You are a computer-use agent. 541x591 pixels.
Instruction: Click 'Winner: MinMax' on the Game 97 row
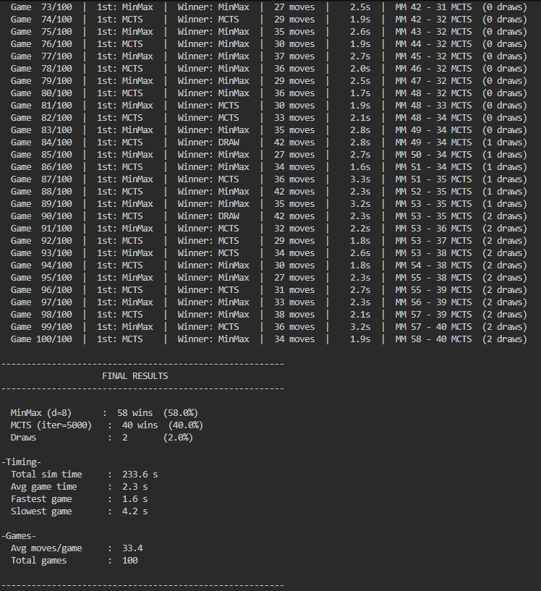click(x=213, y=302)
